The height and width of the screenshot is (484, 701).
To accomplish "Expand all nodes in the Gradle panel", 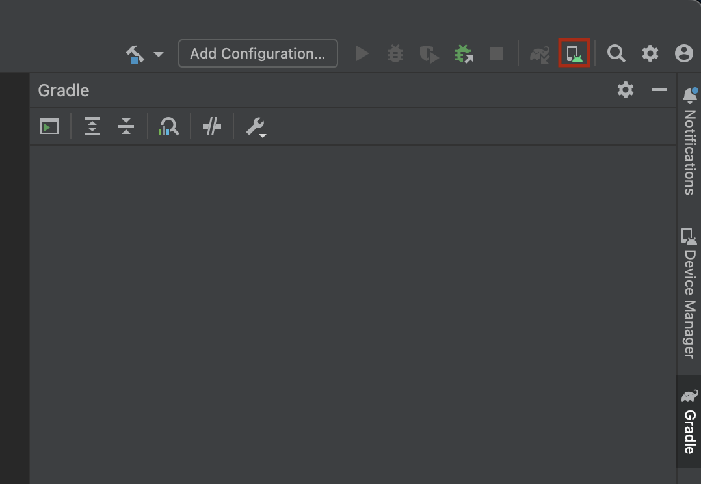I will click(92, 126).
